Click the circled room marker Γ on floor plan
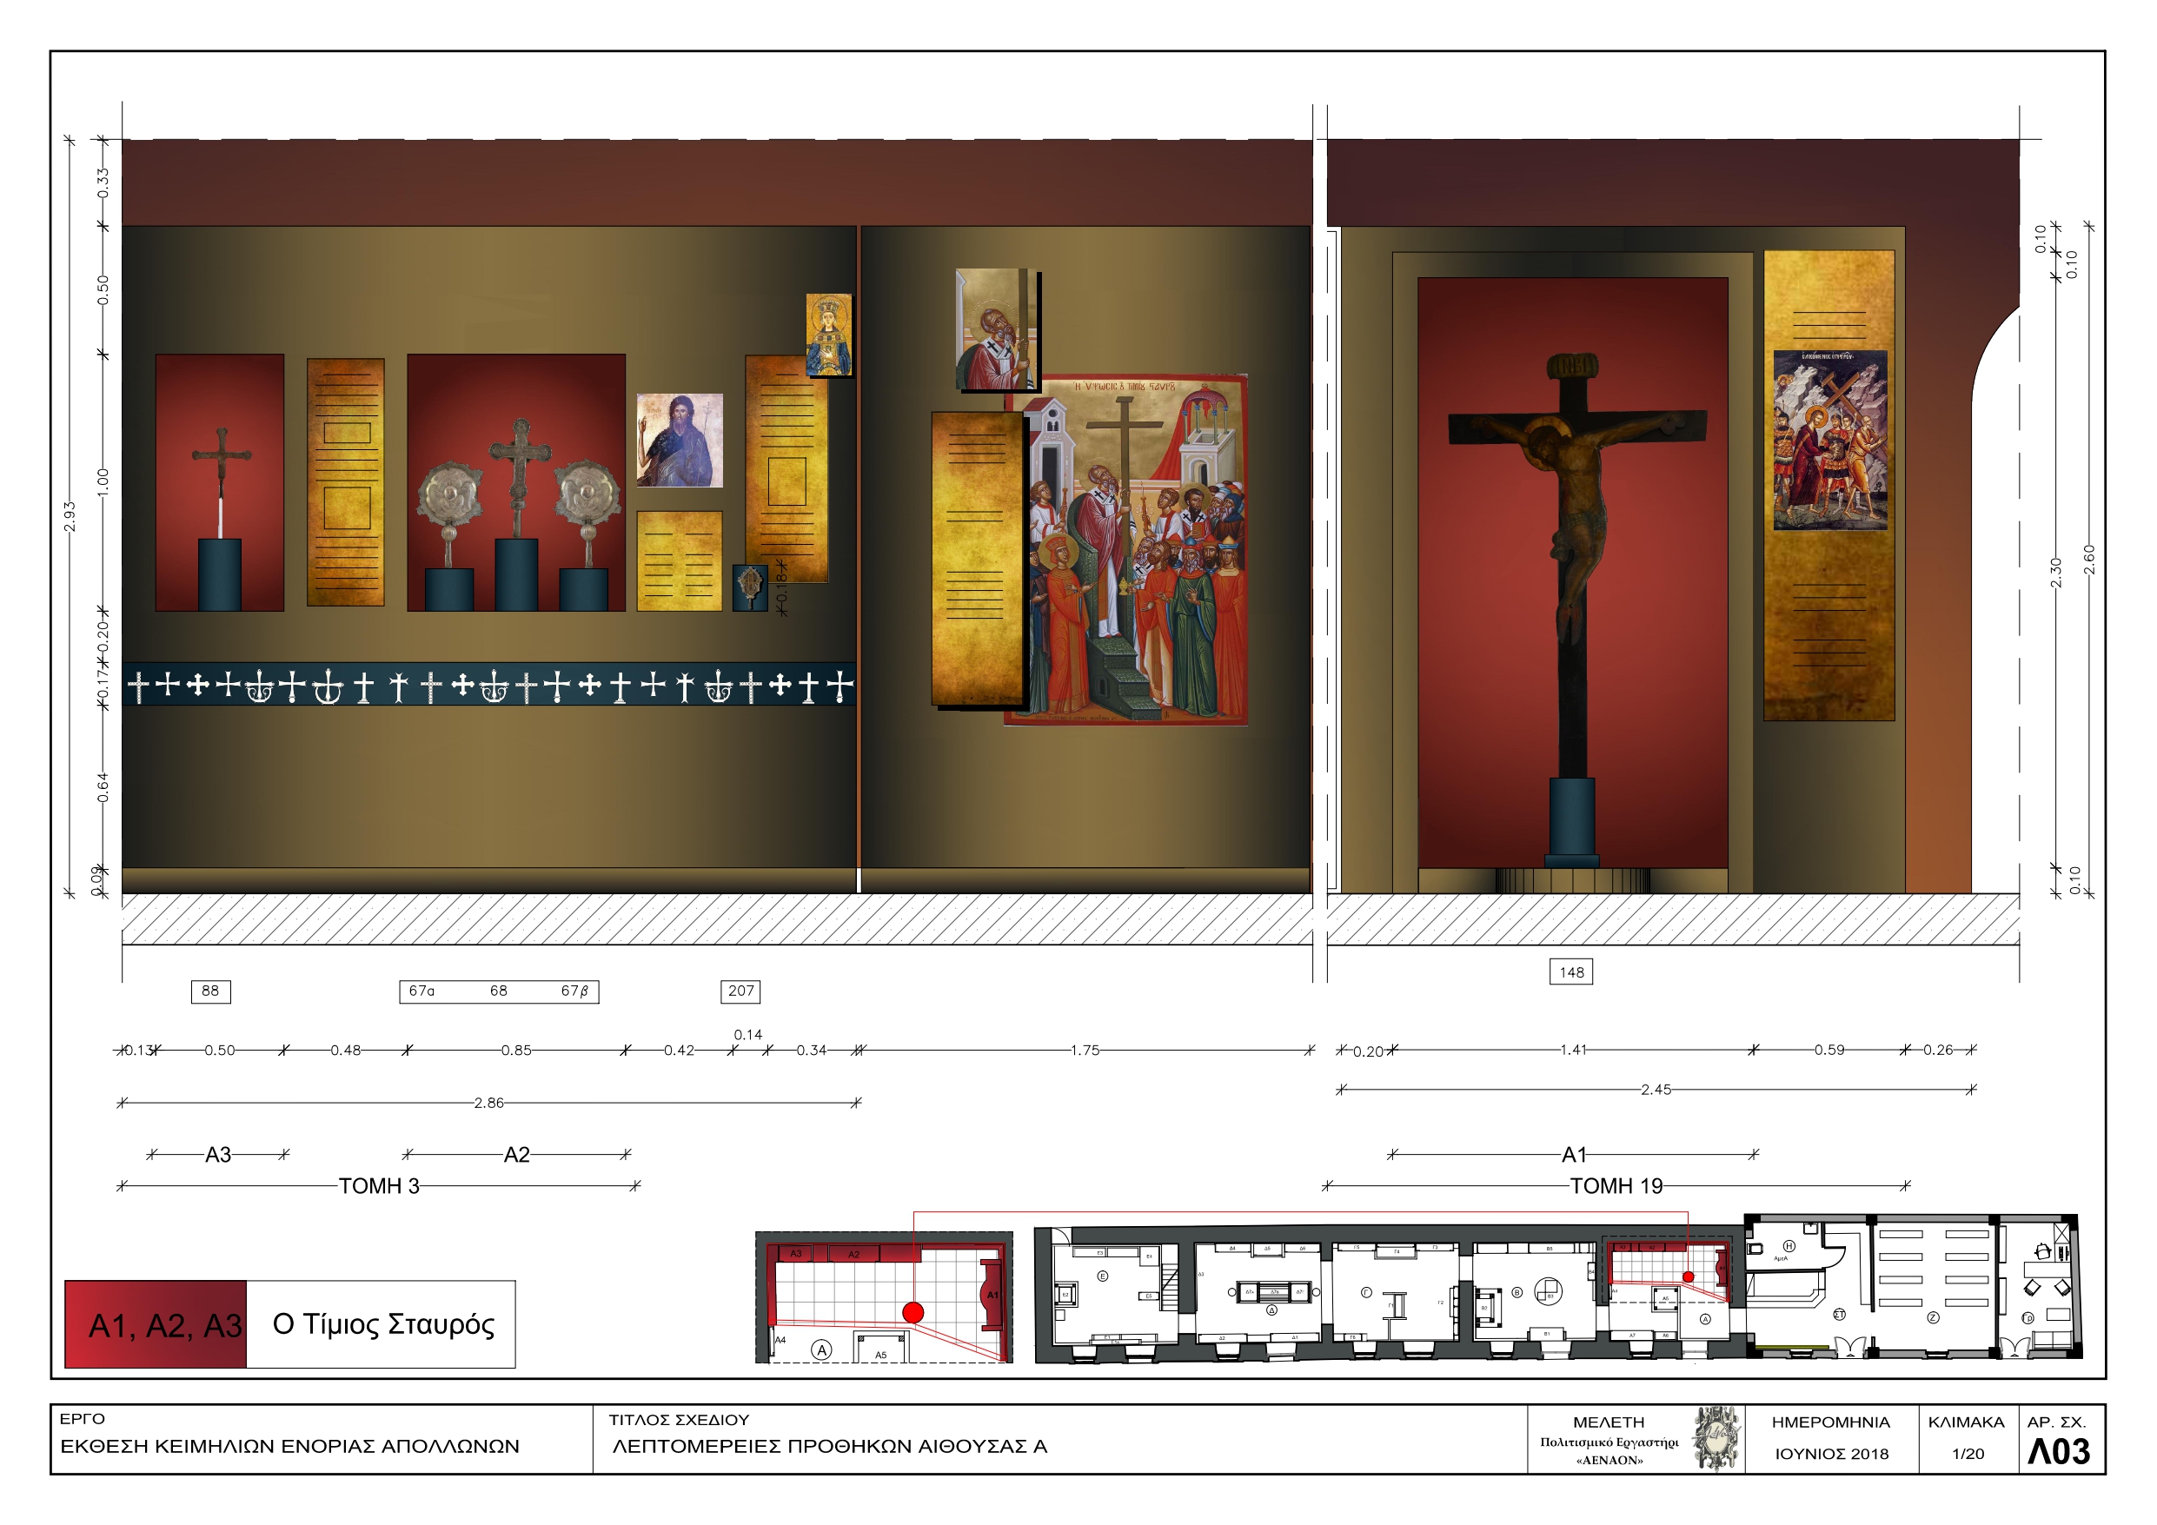This screenshot has width=2157, height=1525. coord(1367,1293)
